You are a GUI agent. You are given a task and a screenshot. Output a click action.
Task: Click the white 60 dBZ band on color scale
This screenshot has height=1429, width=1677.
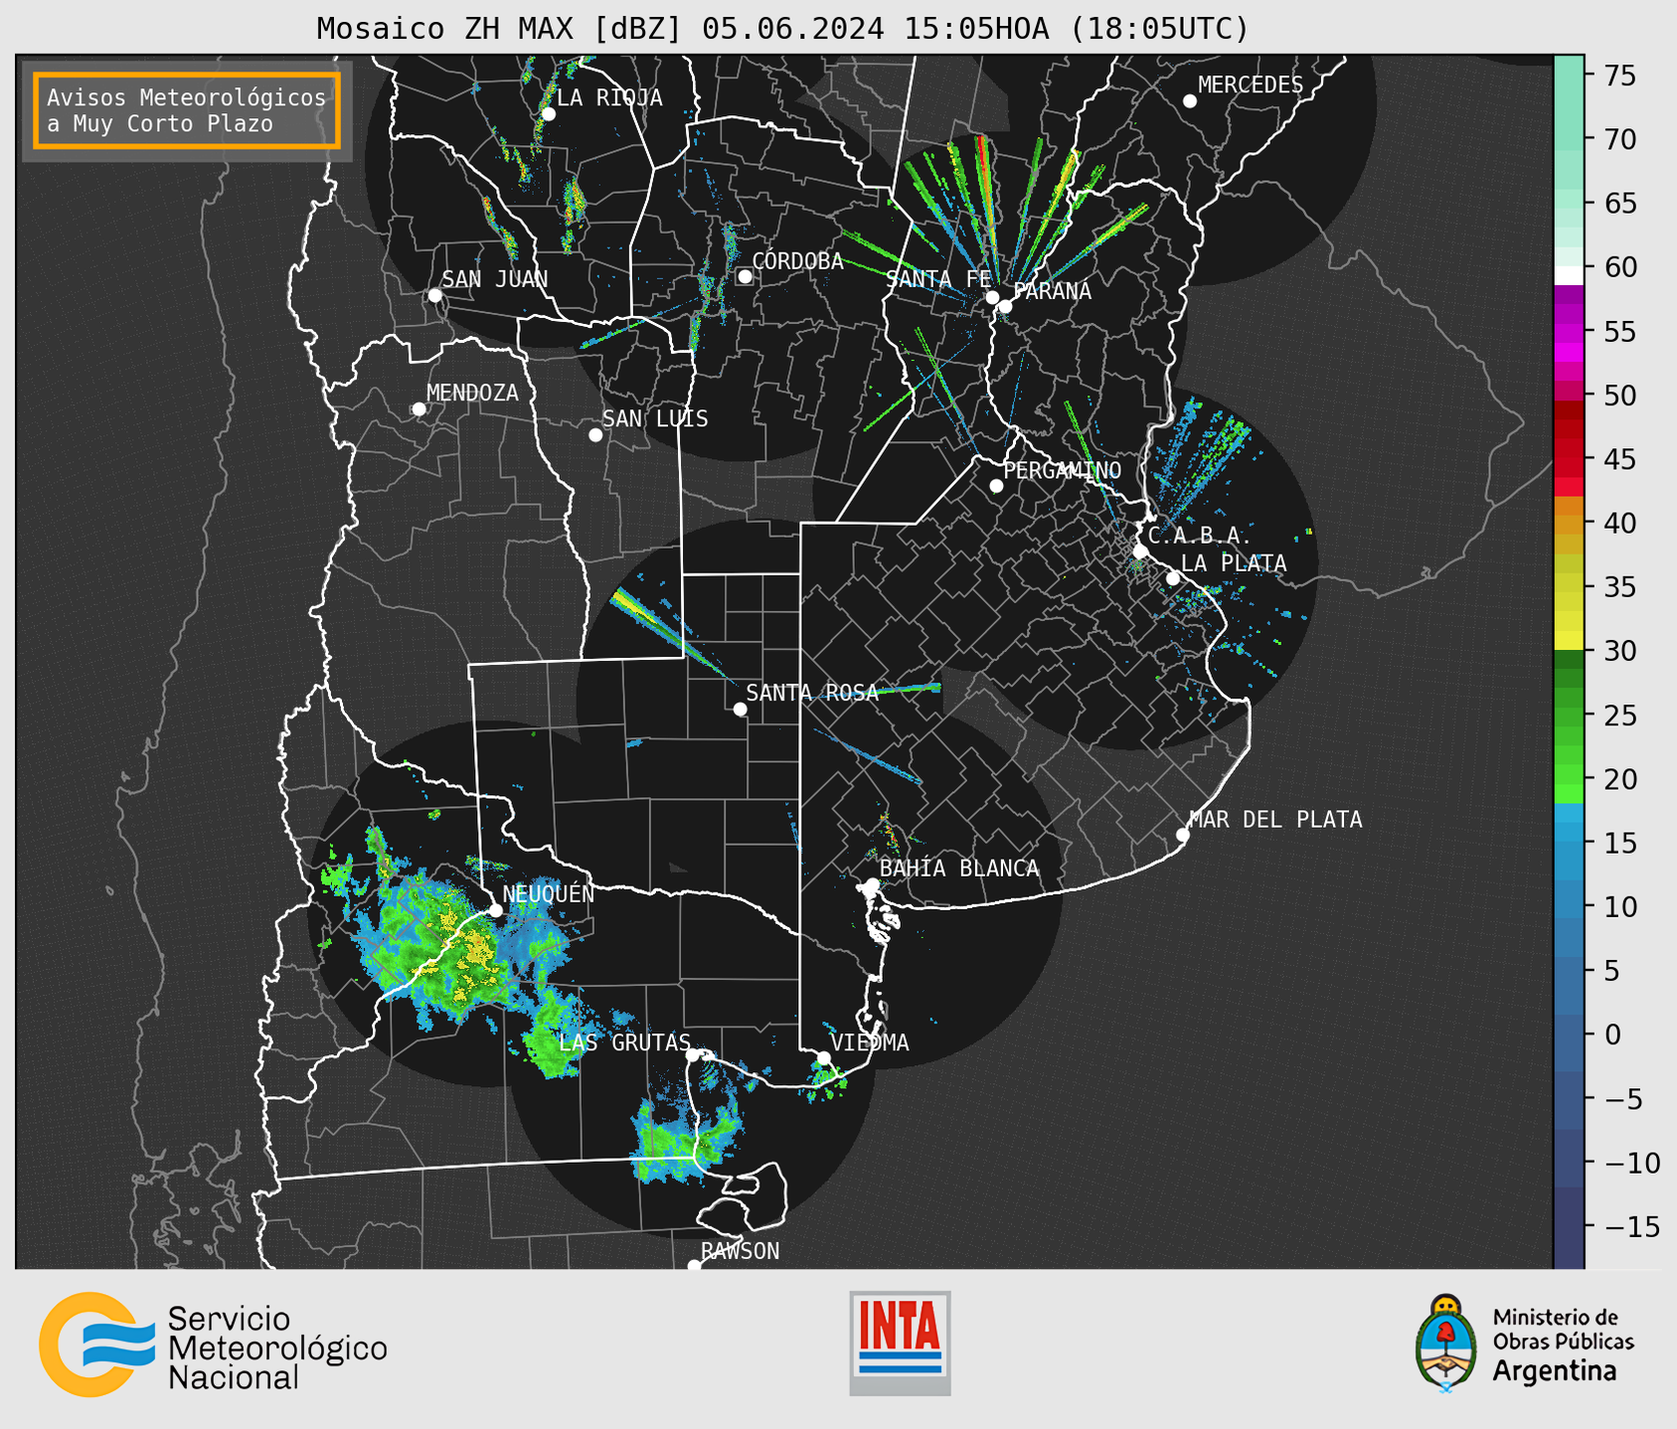pyautogui.click(x=1569, y=275)
